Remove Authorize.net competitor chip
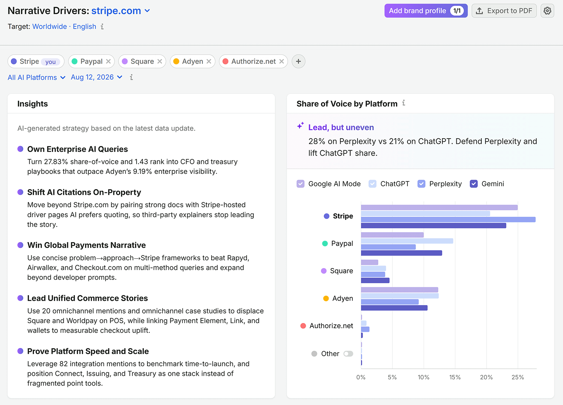Image resolution: width=563 pixels, height=405 pixels. point(281,61)
